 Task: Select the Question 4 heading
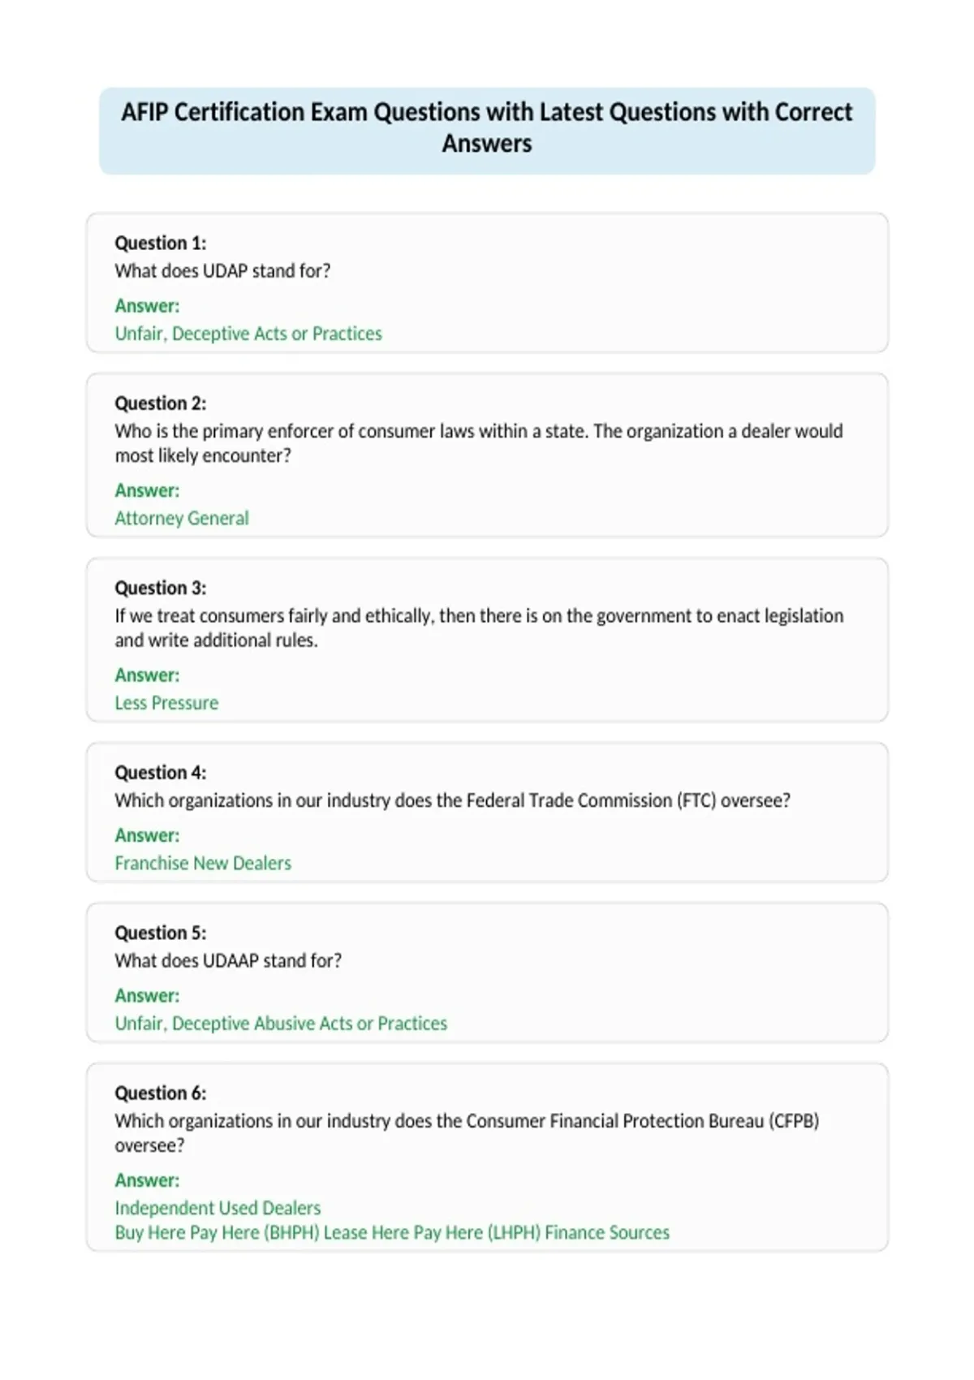click(160, 772)
